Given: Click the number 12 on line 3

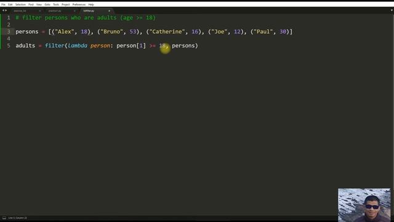Looking at the screenshot, I should pos(237,31).
